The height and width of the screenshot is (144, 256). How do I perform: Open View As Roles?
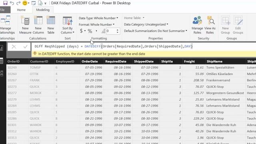coord(210,25)
